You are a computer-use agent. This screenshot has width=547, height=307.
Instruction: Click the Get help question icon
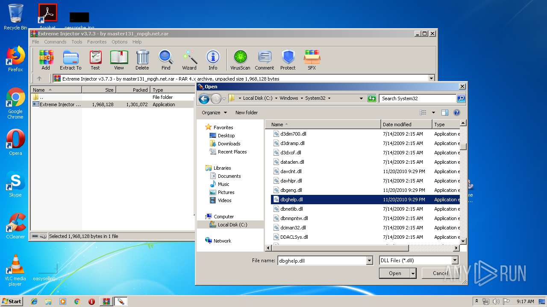tap(457, 113)
